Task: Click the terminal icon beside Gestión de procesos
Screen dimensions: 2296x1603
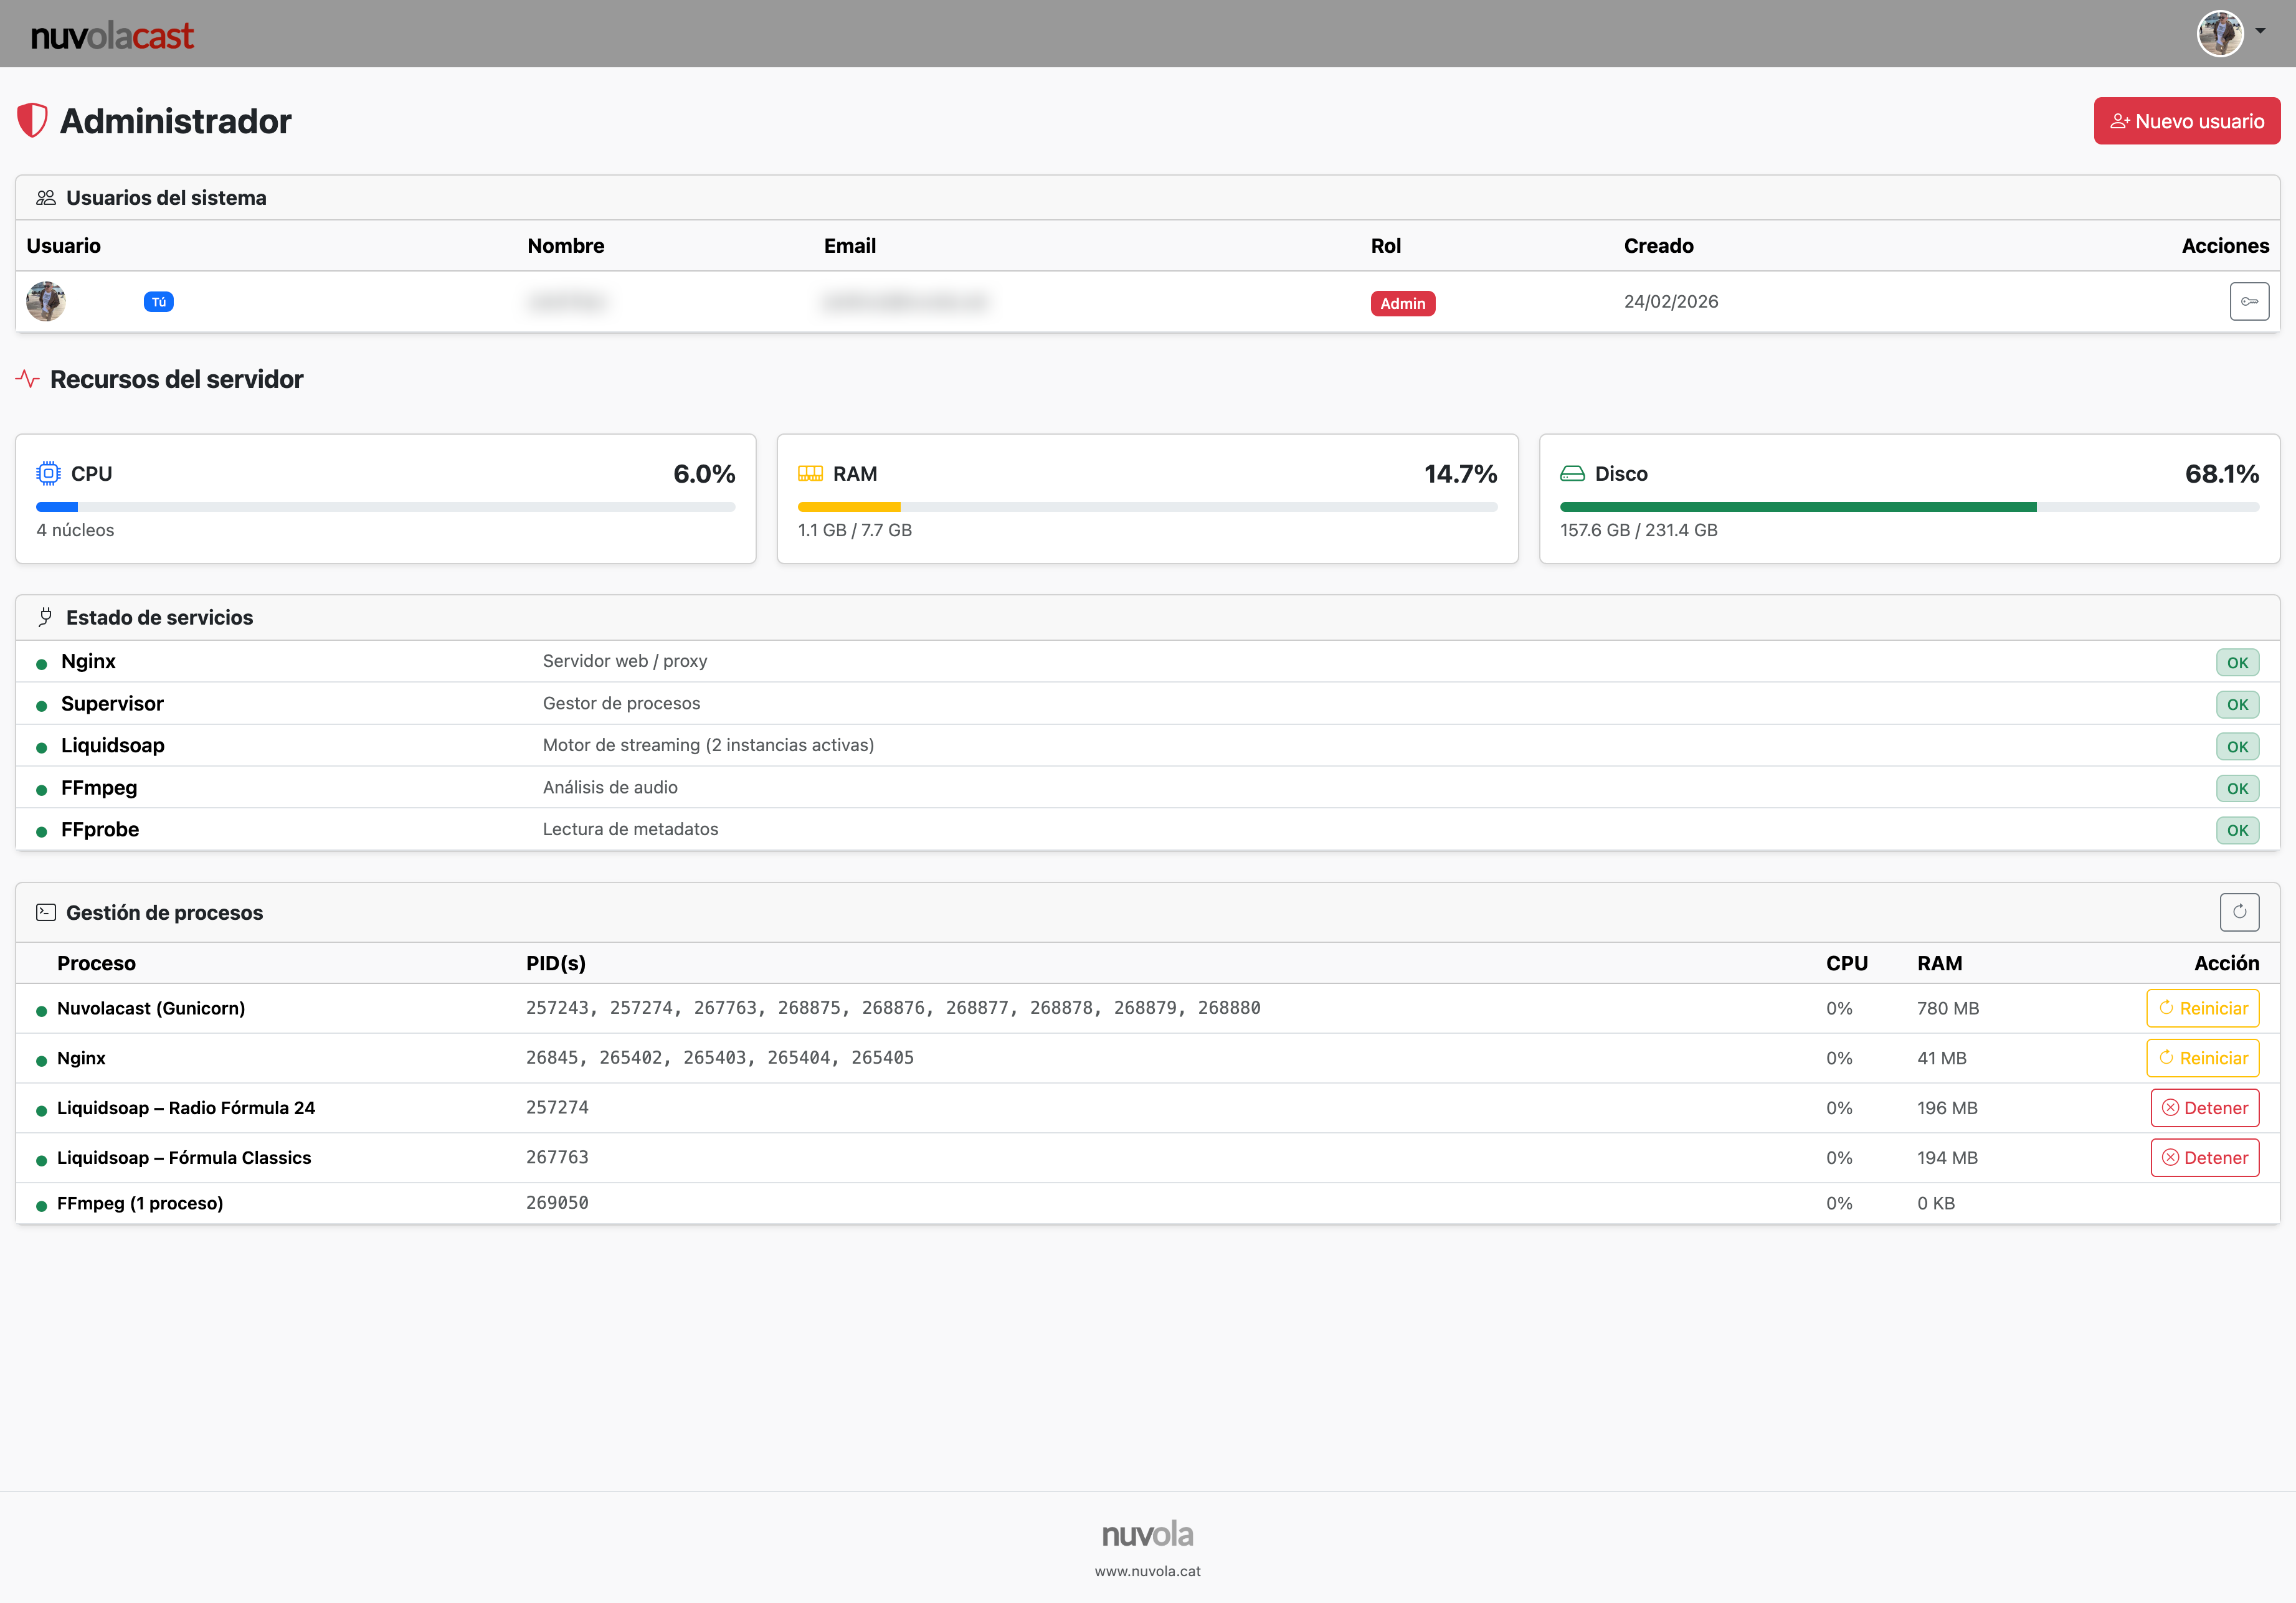Action: (46, 912)
